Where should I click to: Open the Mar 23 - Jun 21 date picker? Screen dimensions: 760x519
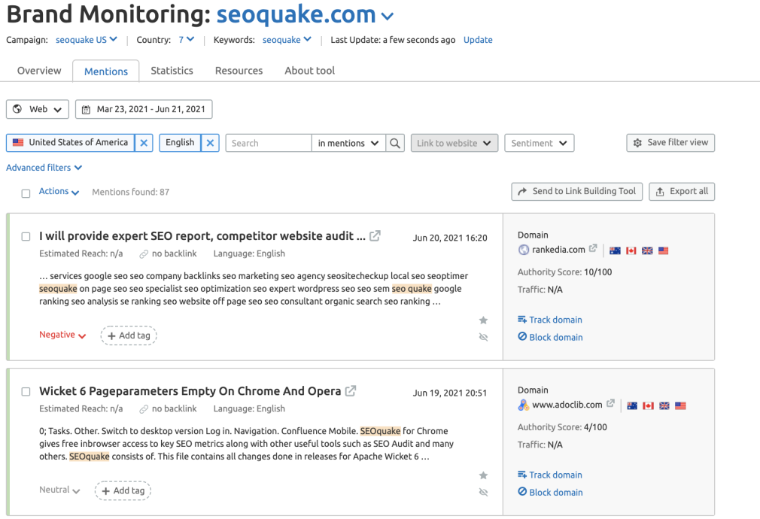(144, 109)
